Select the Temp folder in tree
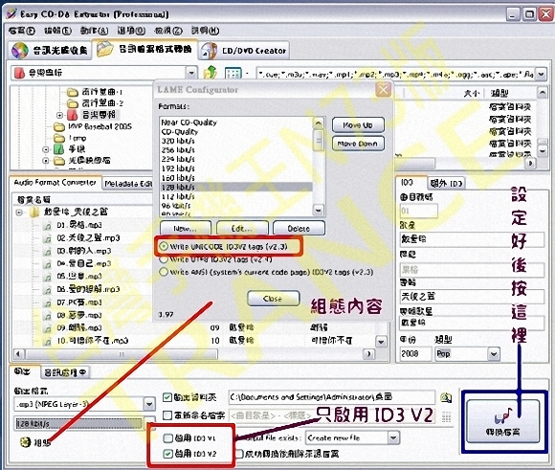The image size is (555, 470). tap(70, 138)
